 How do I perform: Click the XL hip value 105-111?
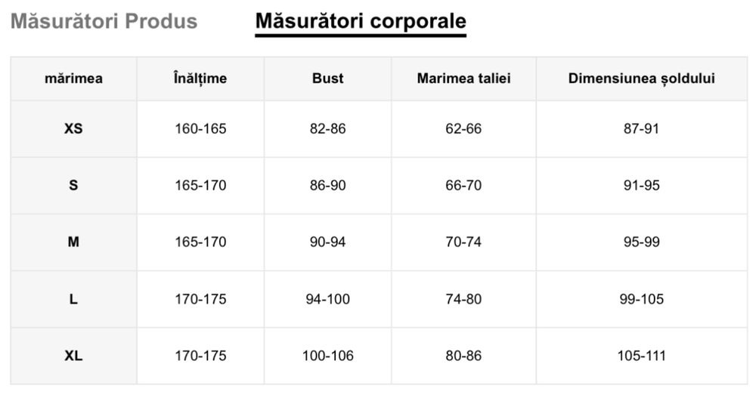click(x=641, y=356)
